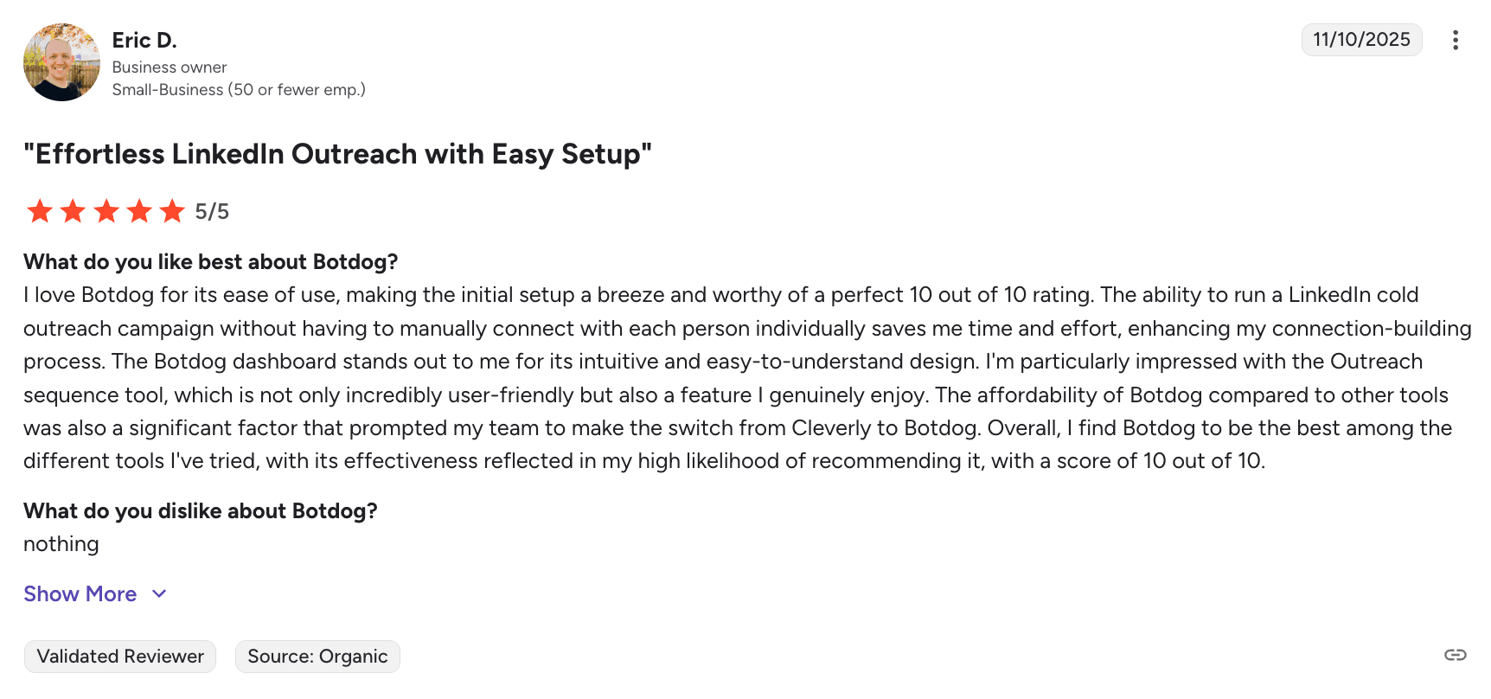Click the Source: Organic badge
Image resolution: width=1491 pixels, height=699 pixels.
(x=317, y=657)
